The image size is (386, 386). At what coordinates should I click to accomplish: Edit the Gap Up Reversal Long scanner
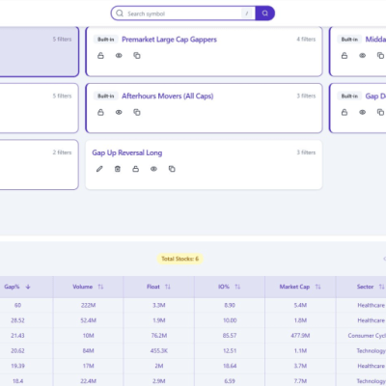click(x=99, y=169)
